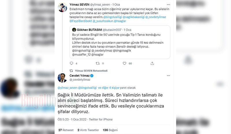
Task: Show the 136 Beğeni likes list
Action: pyautogui.click(x=110, y=130)
